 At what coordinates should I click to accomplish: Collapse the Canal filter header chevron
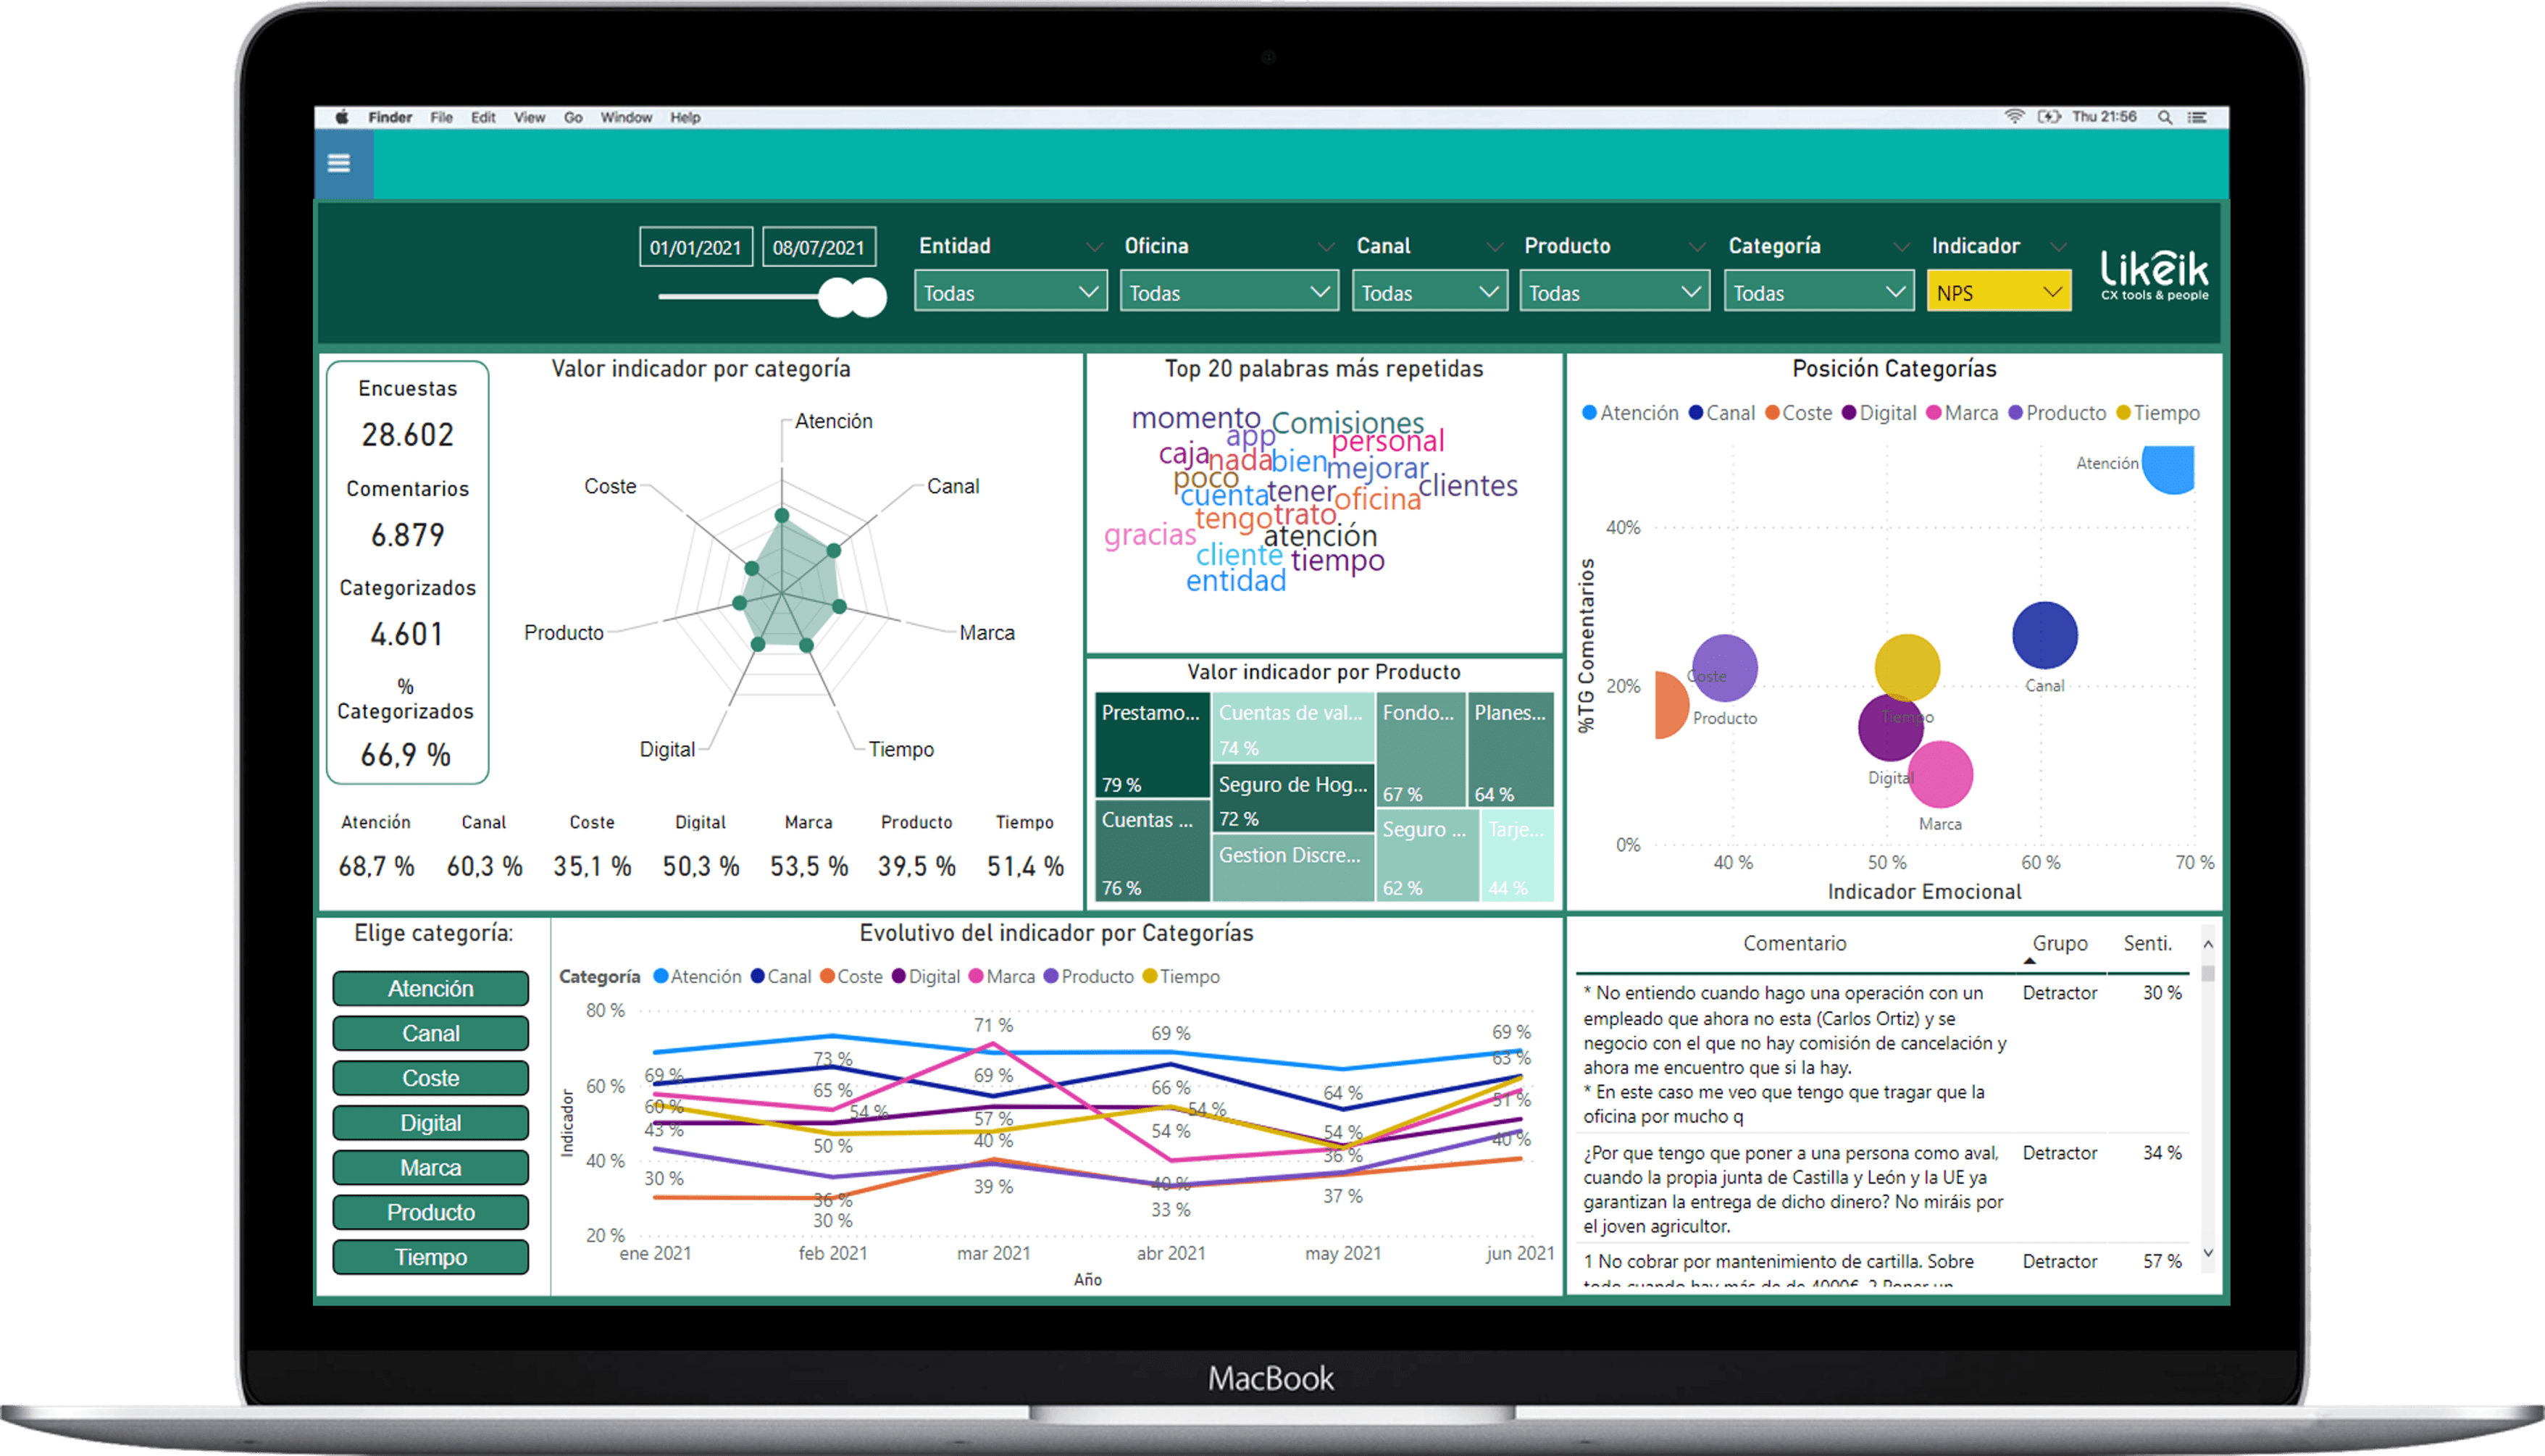(x=1494, y=247)
